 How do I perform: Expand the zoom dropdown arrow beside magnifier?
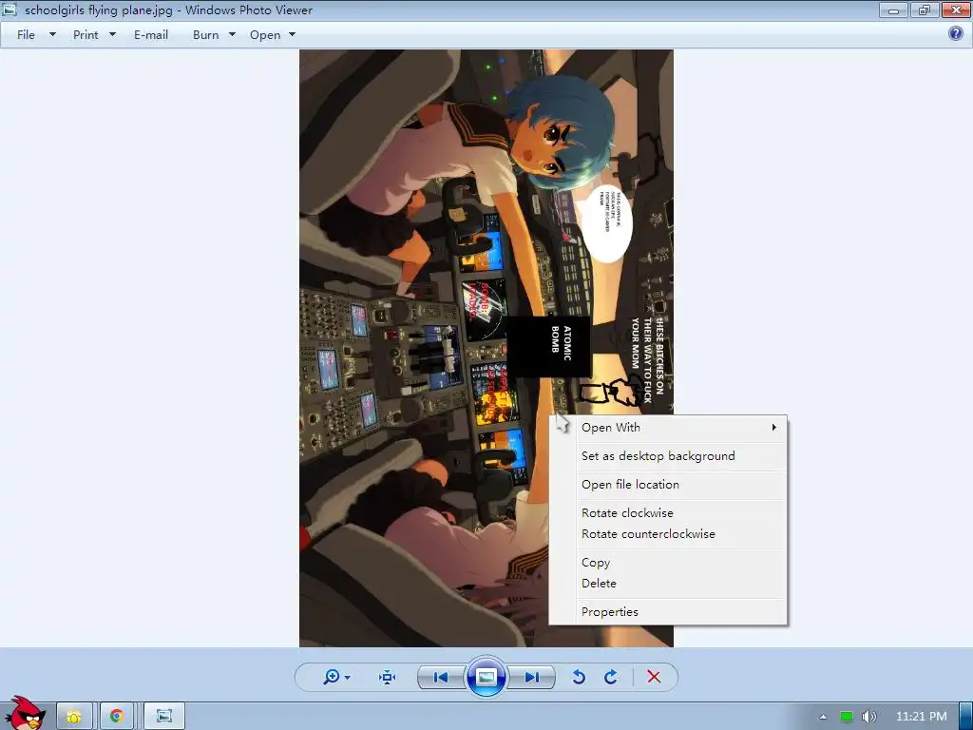click(x=348, y=677)
